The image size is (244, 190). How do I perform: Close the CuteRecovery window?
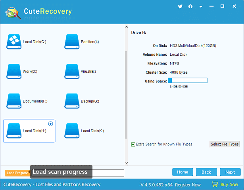click(234, 6)
